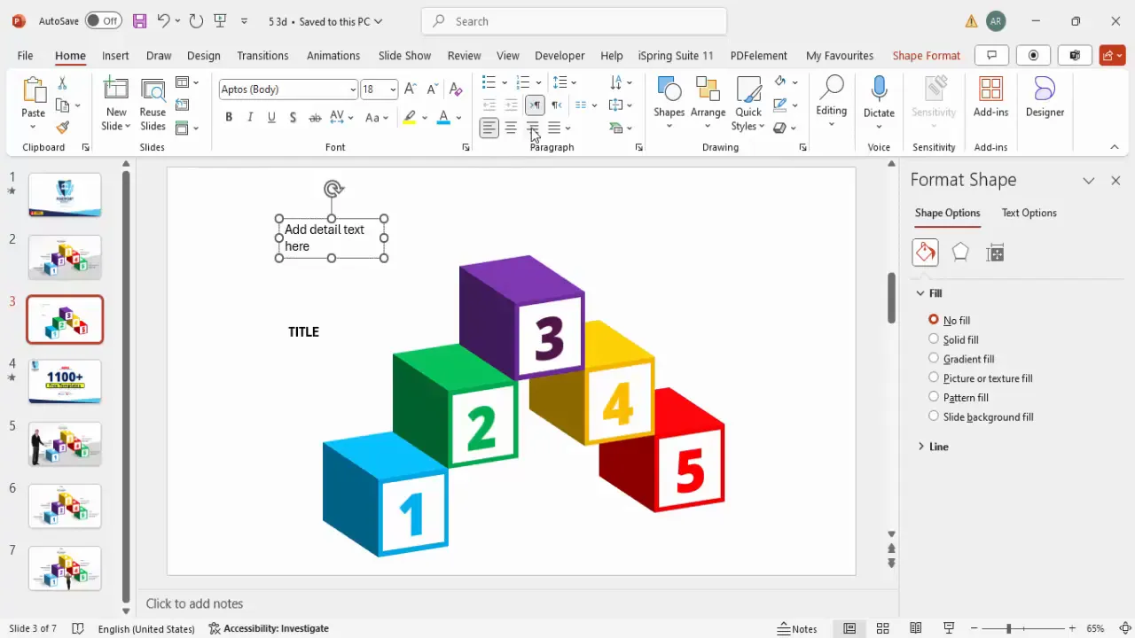1135x638 pixels.
Task: Collapse the Fill section
Action: [x=921, y=293]
